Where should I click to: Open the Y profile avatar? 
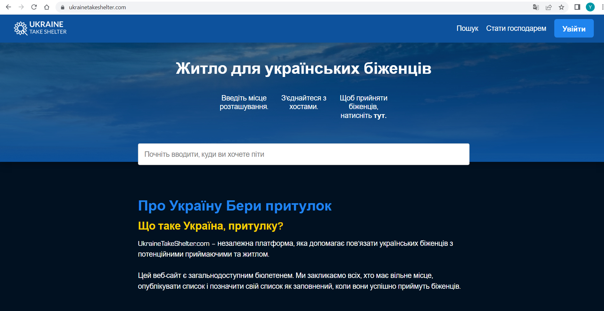(x=590, y=7)
